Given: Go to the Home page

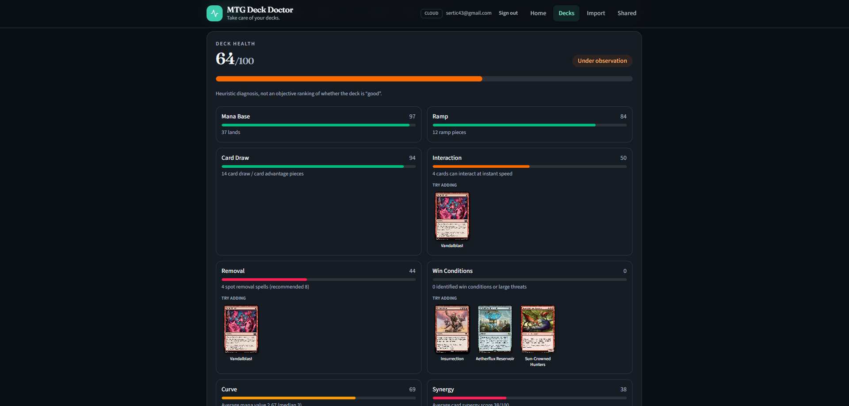Looking at the screenshot, I should pyautogui.click(x=538, y=13).
